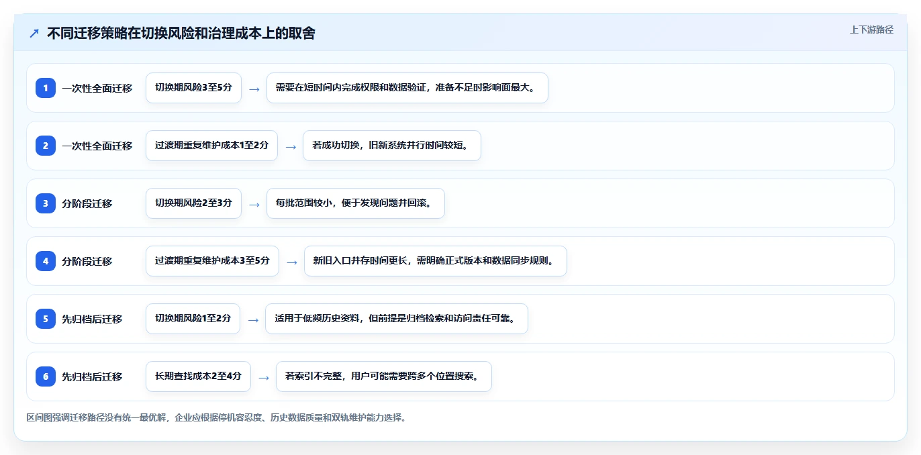Viewport: 921px width, 455px height.
Task: Click the number 4 badge
Action: pyautogui.click(x=46, y=261)
